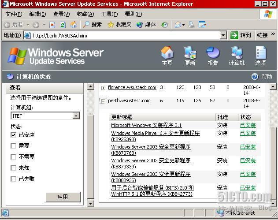
Task: Click the Windows flag logo in IE corner
Action: 268,14
